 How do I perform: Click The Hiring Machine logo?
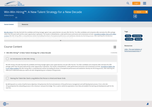(14, 4)
